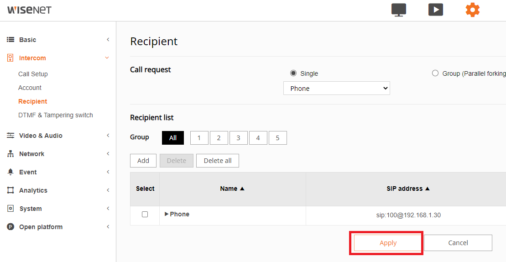Select the Single call request radio
This screenshot has width=506, height=262.
pyautogui.click(x=293, y=73)
